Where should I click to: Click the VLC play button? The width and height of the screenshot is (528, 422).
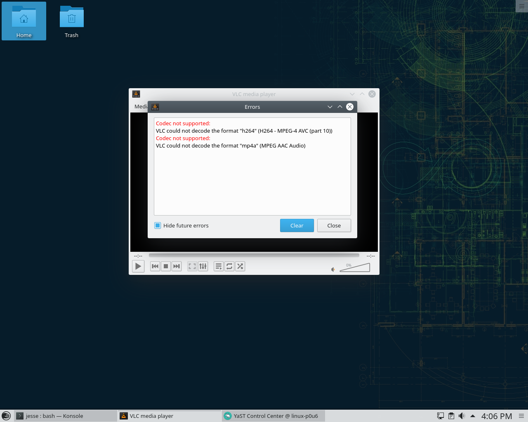[x=138, y=266]
